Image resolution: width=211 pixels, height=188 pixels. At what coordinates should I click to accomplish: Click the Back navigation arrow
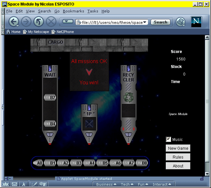coord(13,22)
